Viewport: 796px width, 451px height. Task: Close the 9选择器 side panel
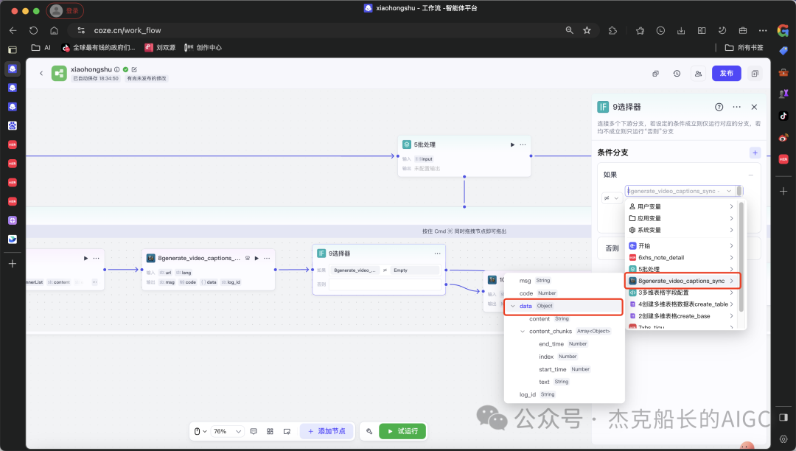[754, 107]
